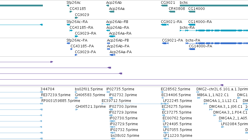This screenshot has width=248, height=140.
Task: Click the Acp26Ab-RB transcript glyph
Action: pyautogui.click(x=108, y=25)
